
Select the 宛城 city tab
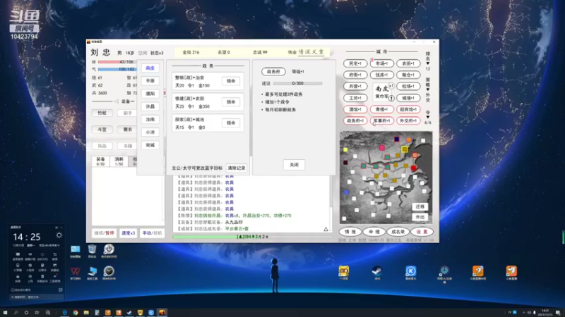click(150, 145)
